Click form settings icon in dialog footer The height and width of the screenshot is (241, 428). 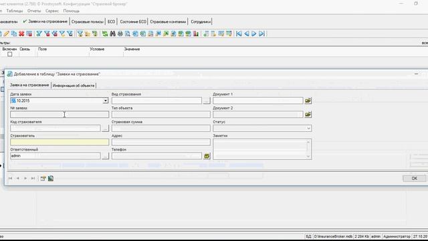click(x=43, y=179)
